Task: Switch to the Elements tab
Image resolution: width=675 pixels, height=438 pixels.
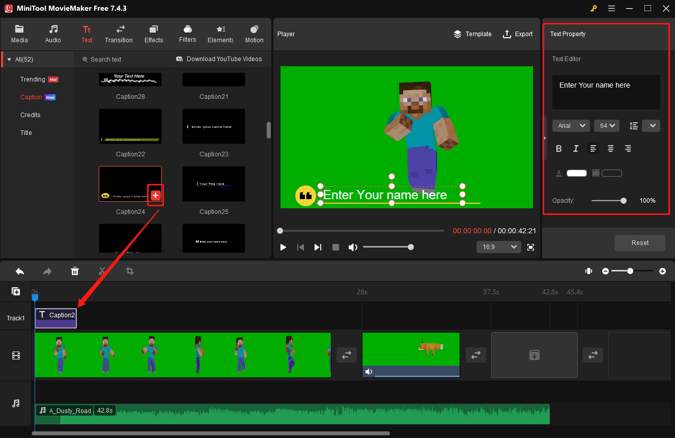Action: coord(220,34)
